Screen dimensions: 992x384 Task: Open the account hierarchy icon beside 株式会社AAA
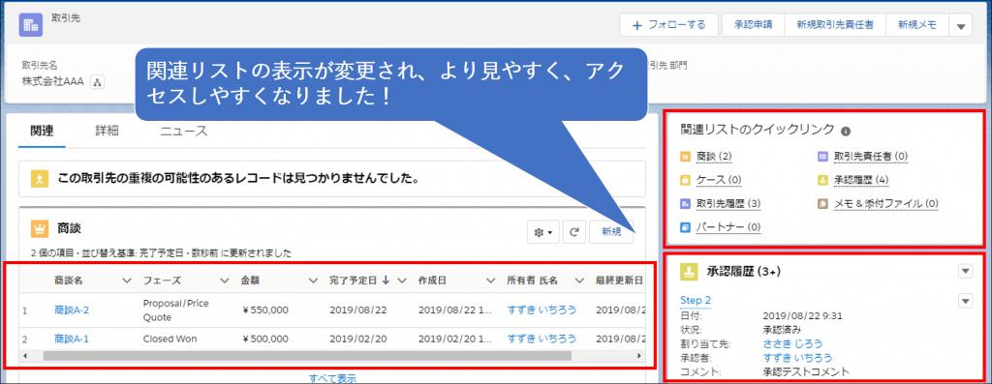[x=97, y=81]
